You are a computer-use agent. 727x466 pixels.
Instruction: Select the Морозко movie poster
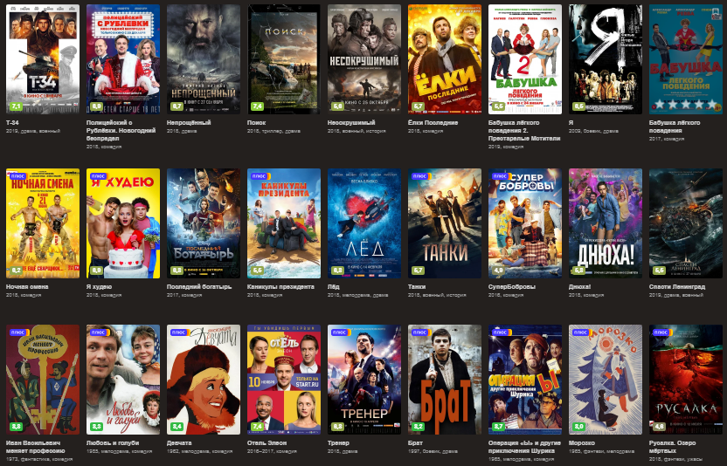point(606,380)
